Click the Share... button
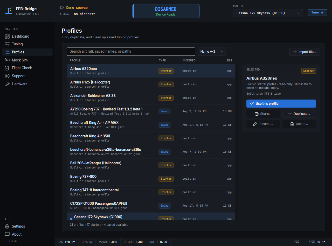This screenshot has height=246, width=332. click(263, 114)
